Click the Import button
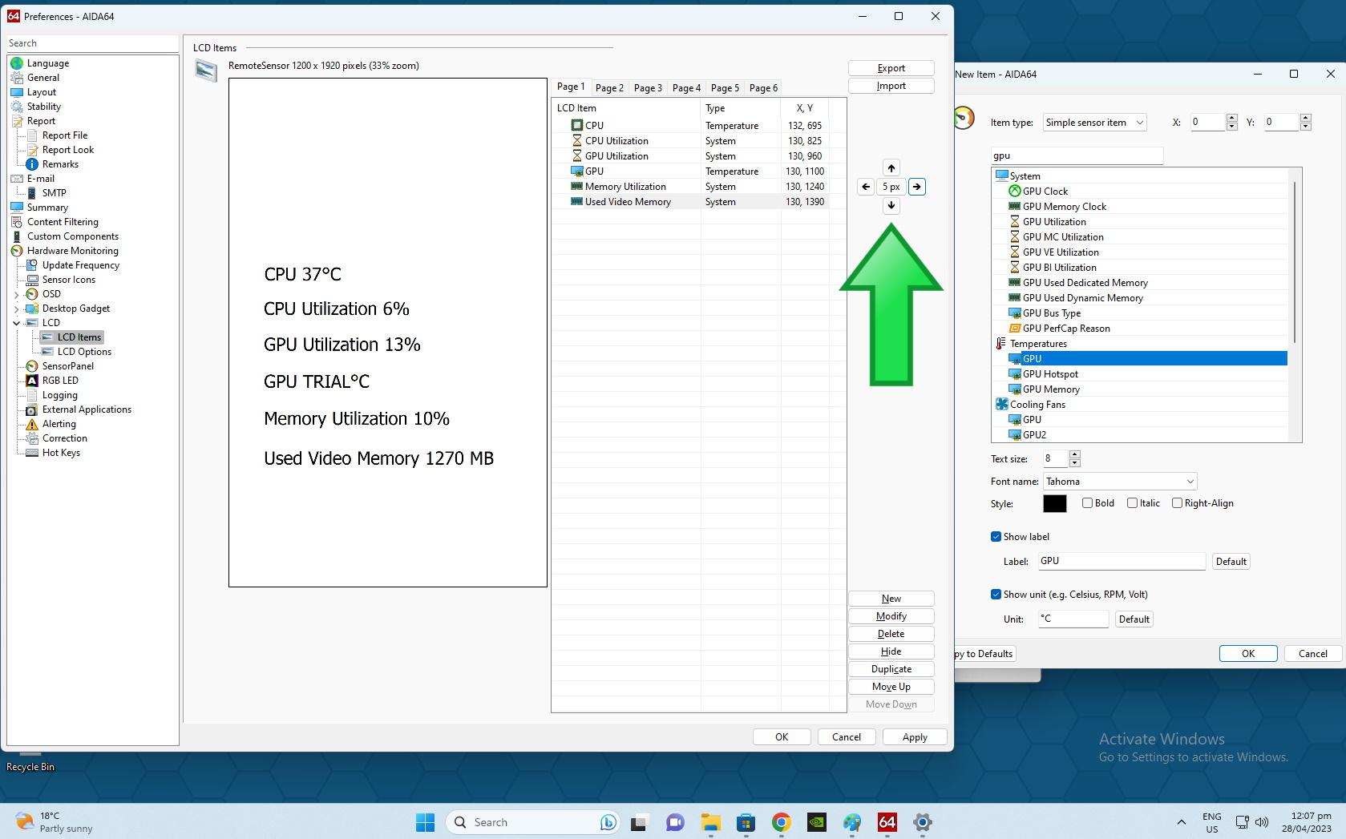1346x839 pixels. (891, 86)
